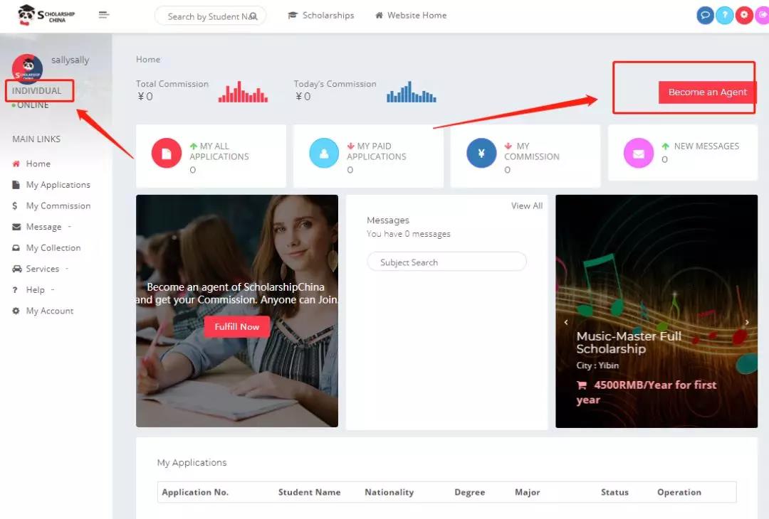Click the sallysally profile avatar
The image size is (769, 519).
[x=27, y=69]
